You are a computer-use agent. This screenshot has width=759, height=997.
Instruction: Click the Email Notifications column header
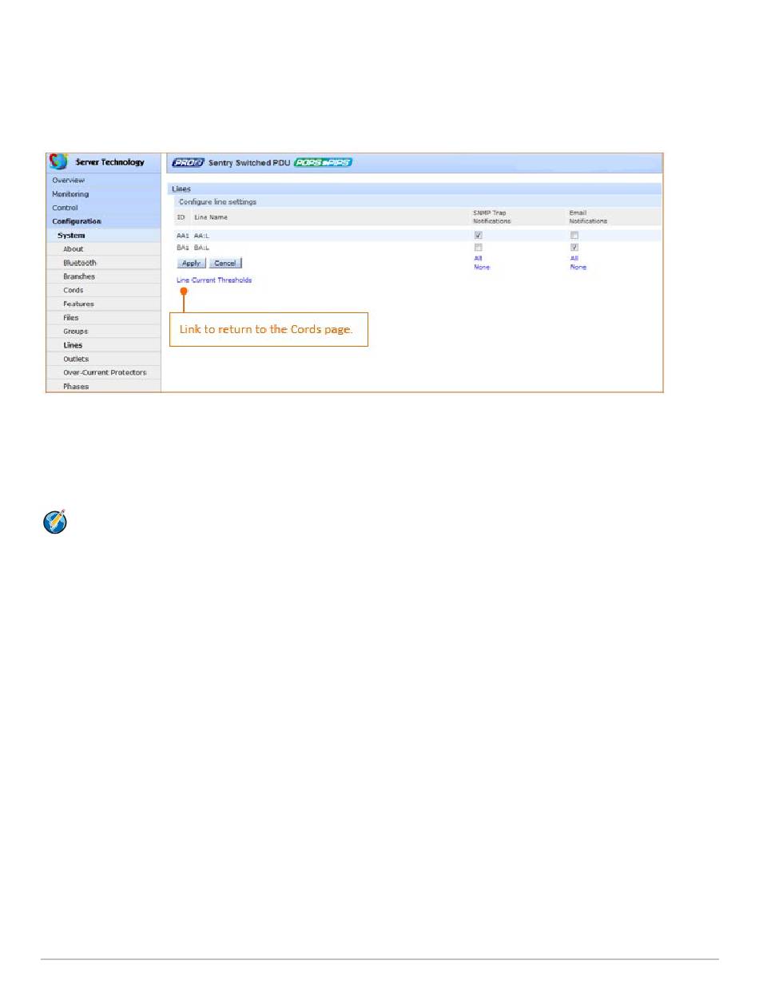click(x=588, y=216)
